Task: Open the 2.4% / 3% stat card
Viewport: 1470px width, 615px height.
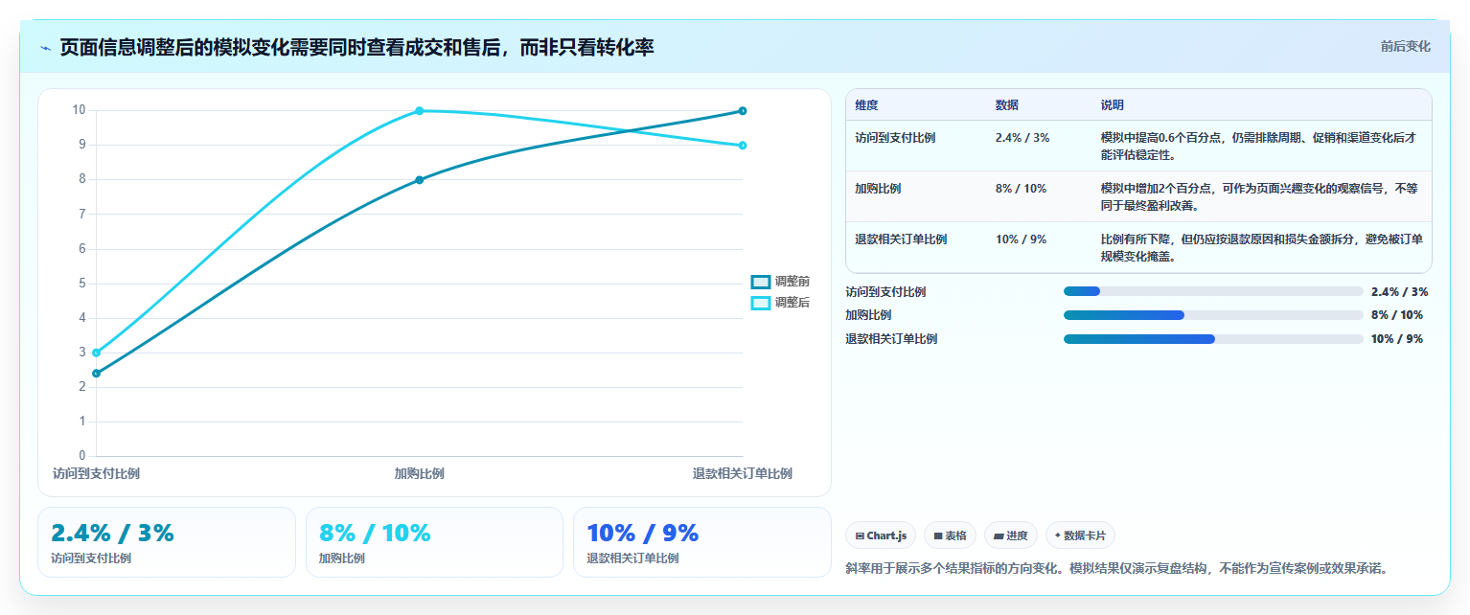Action: (167, 542)
